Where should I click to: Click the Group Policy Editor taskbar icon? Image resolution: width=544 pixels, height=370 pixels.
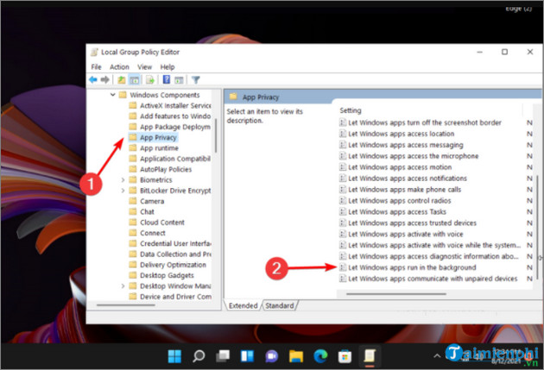point(370,356)
